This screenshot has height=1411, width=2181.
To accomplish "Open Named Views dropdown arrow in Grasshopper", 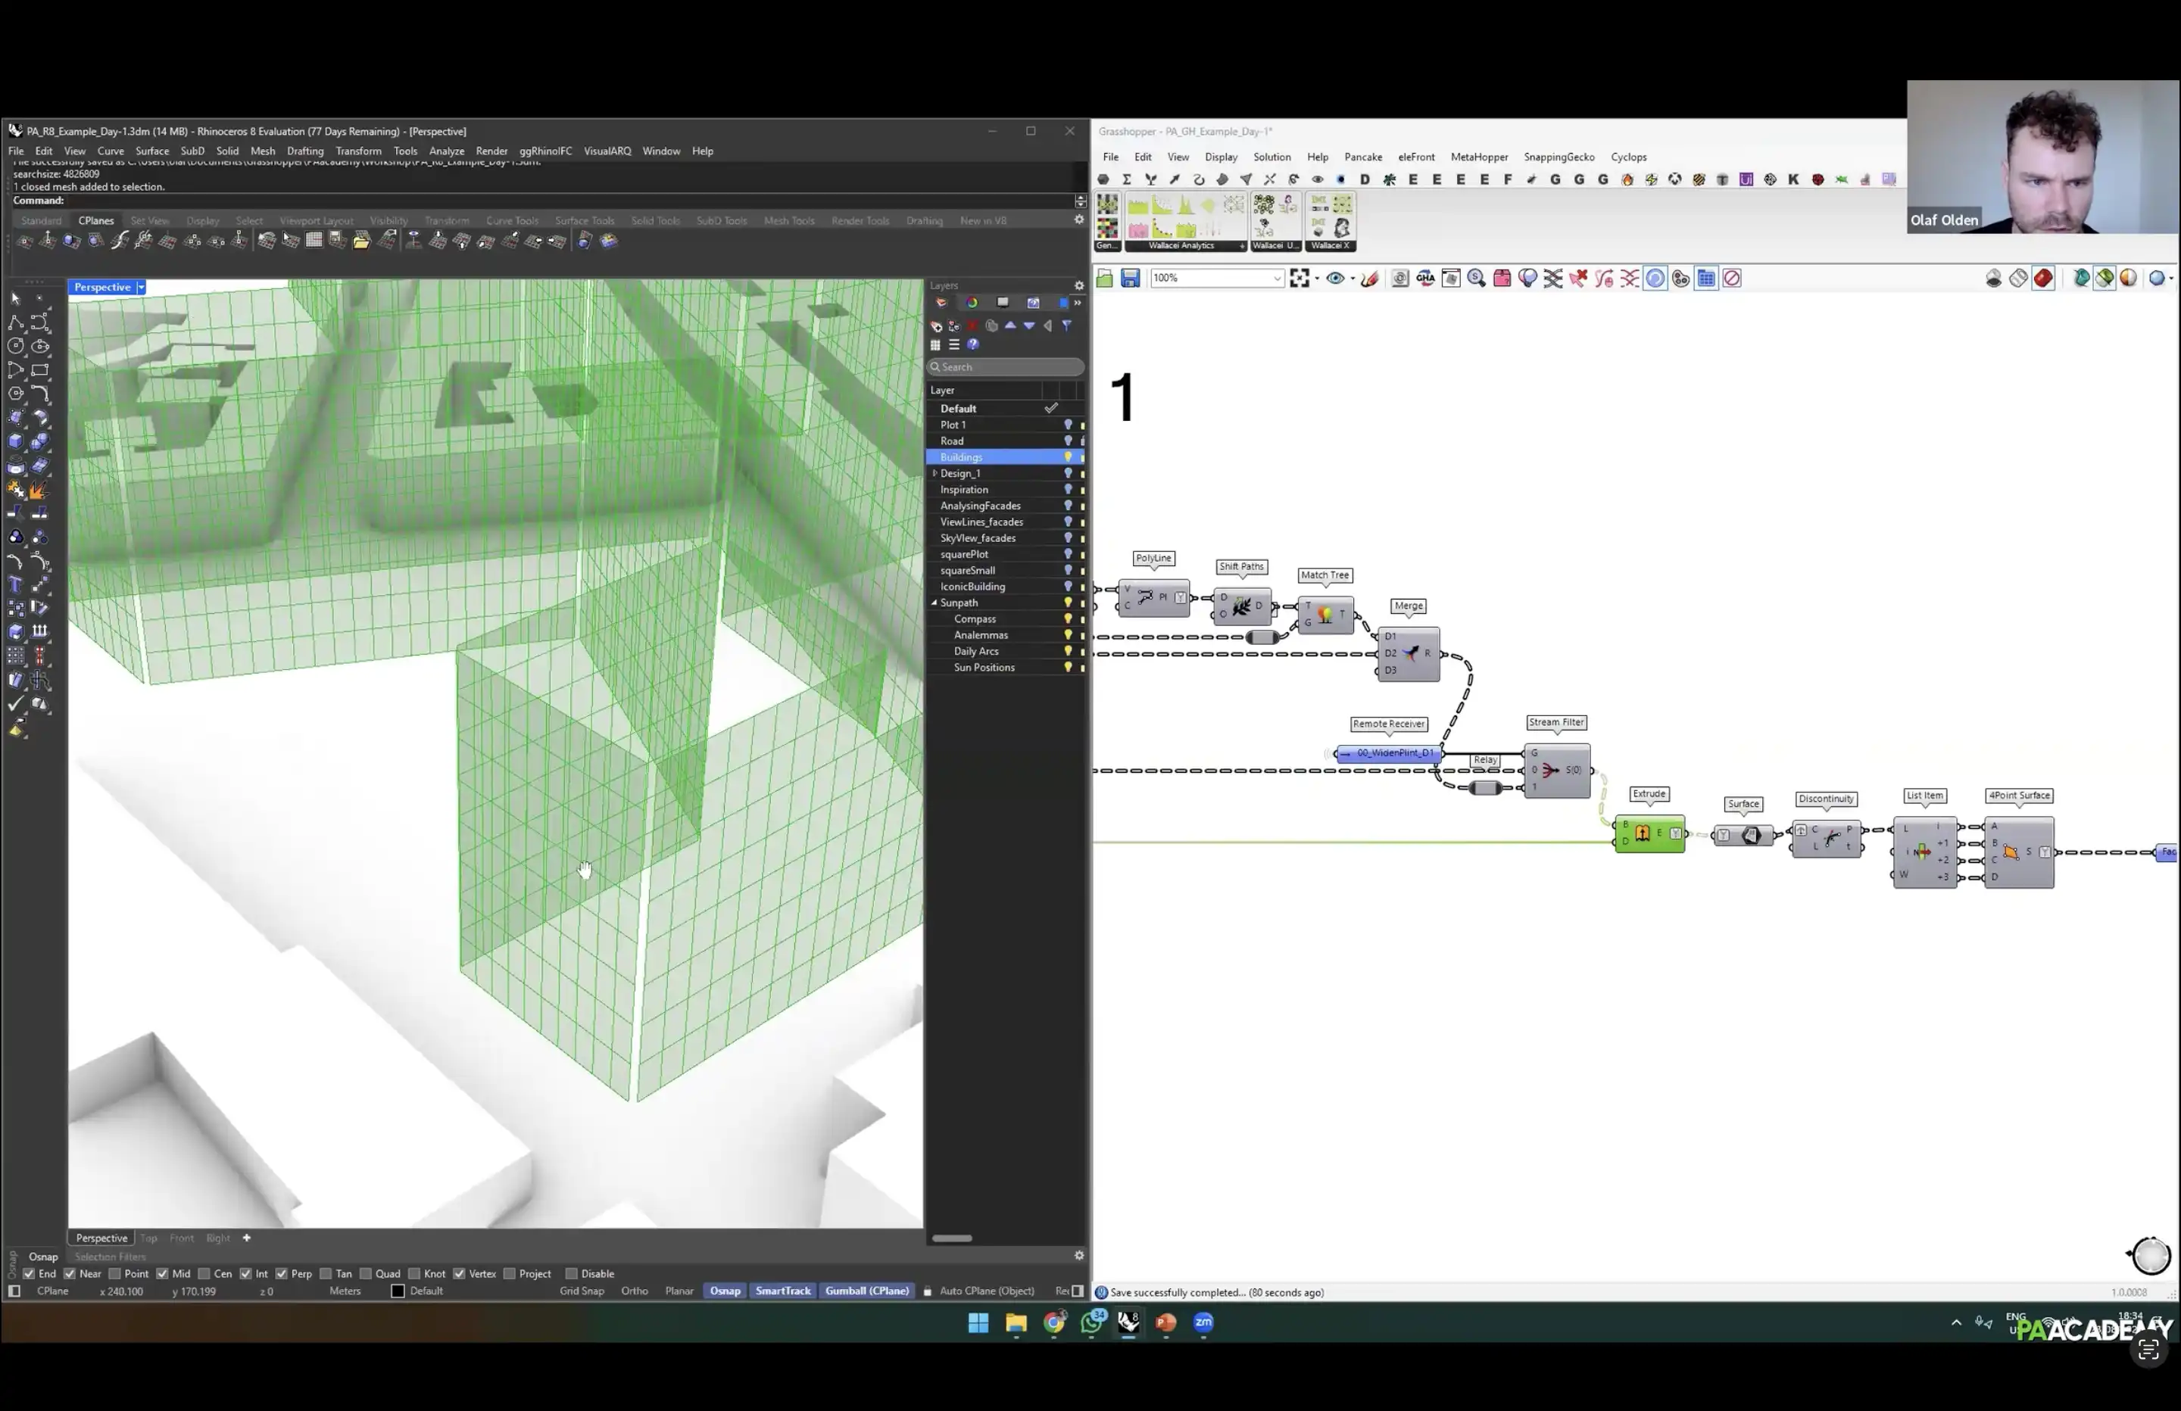I will pyautogui.click(x=1352, y=279).
